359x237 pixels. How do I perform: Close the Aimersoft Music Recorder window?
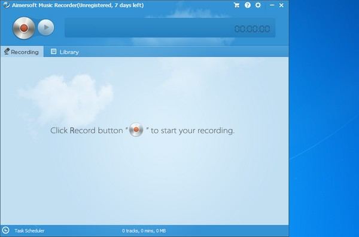pos(281,5)
